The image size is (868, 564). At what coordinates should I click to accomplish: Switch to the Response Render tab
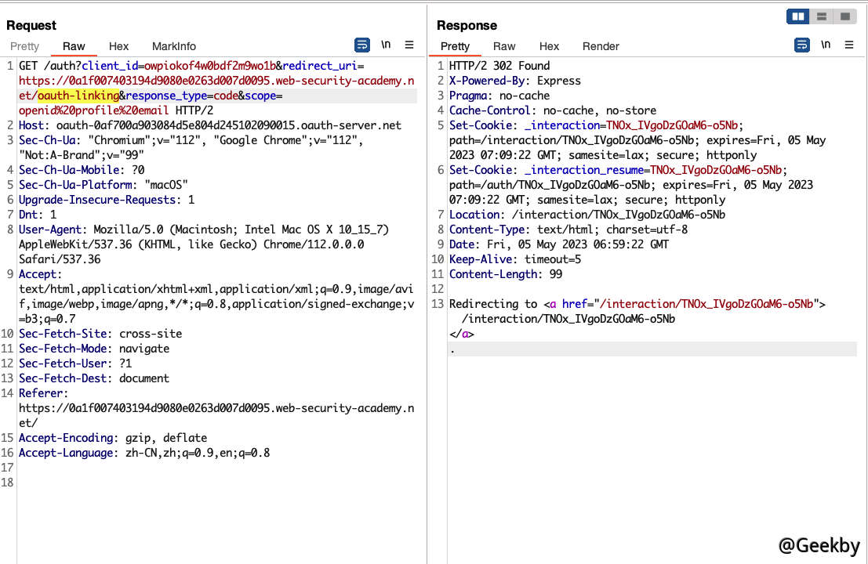pos(601,46)
